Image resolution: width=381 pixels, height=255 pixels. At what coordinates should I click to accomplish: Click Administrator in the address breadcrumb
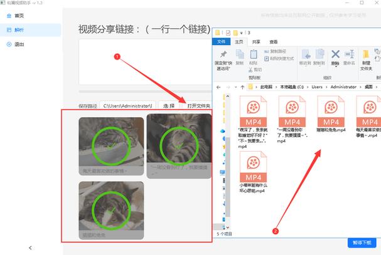[x=343, y=87]
